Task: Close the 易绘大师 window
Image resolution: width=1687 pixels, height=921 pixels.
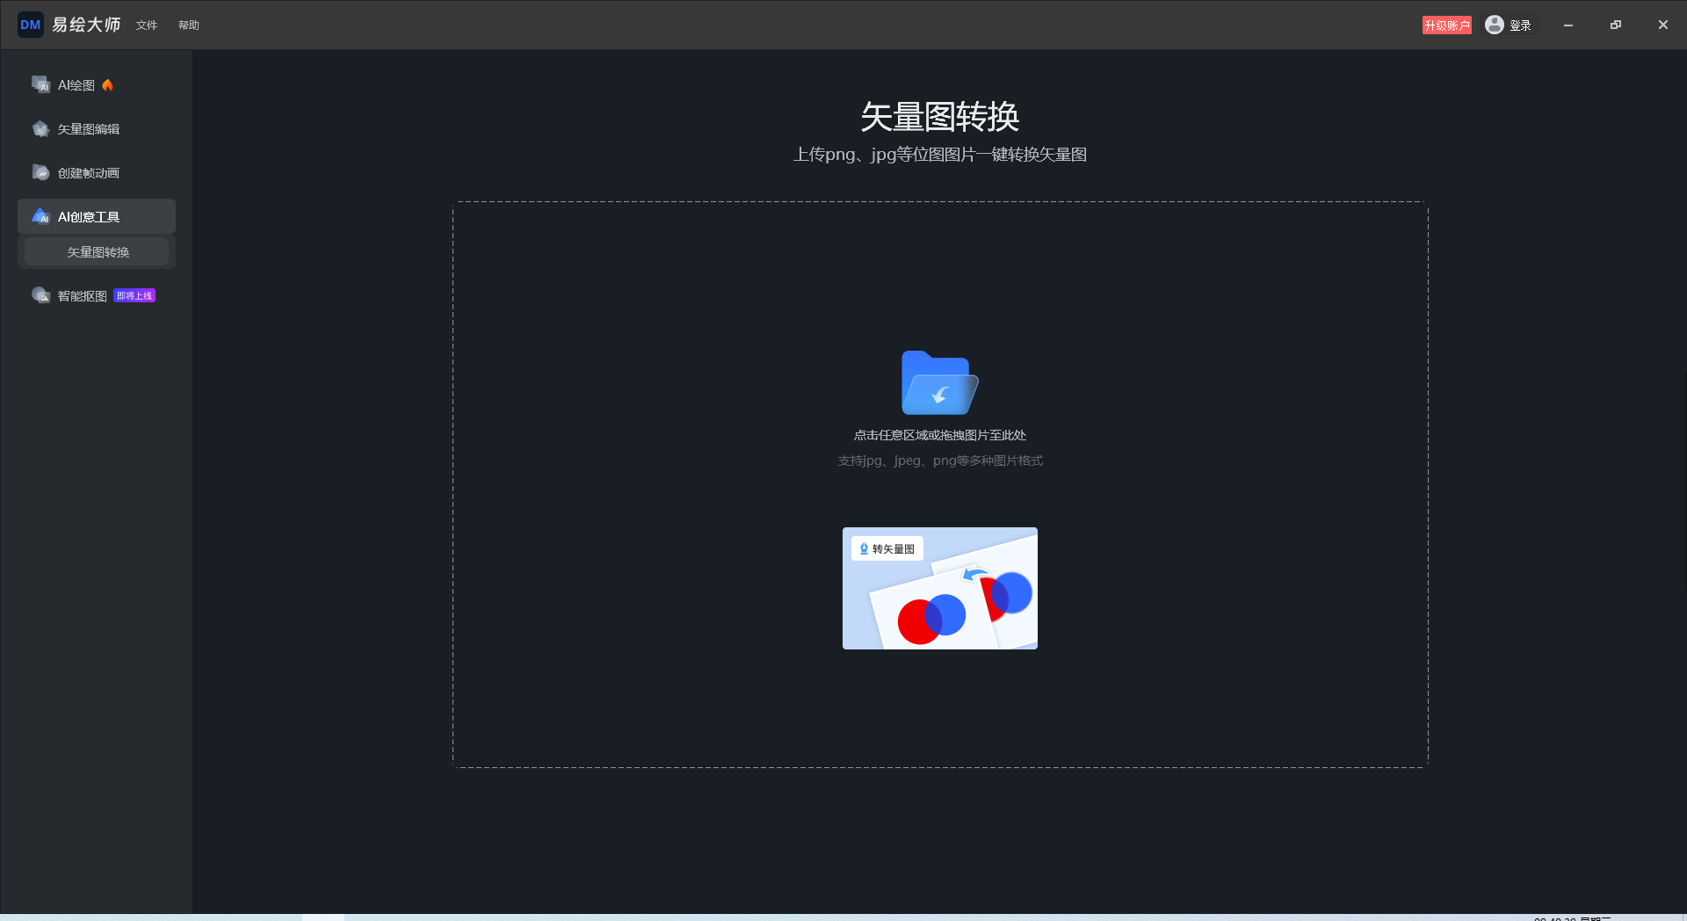Action: click(1663, 25)
